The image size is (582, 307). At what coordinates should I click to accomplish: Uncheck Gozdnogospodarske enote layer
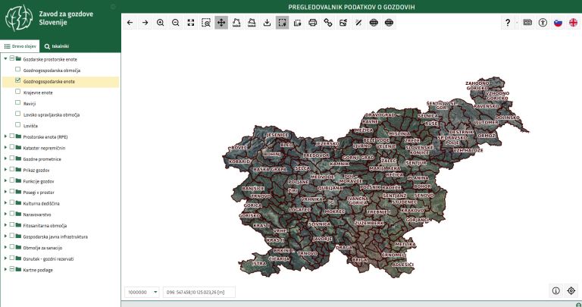18,80
